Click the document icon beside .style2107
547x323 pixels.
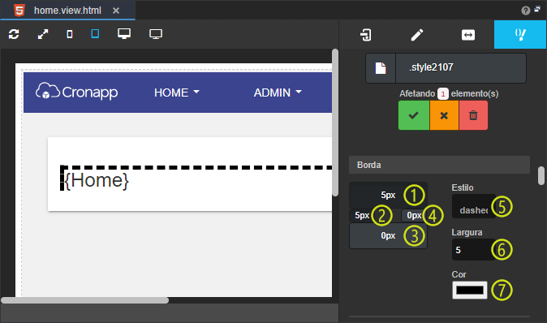[x=381, y=68]
